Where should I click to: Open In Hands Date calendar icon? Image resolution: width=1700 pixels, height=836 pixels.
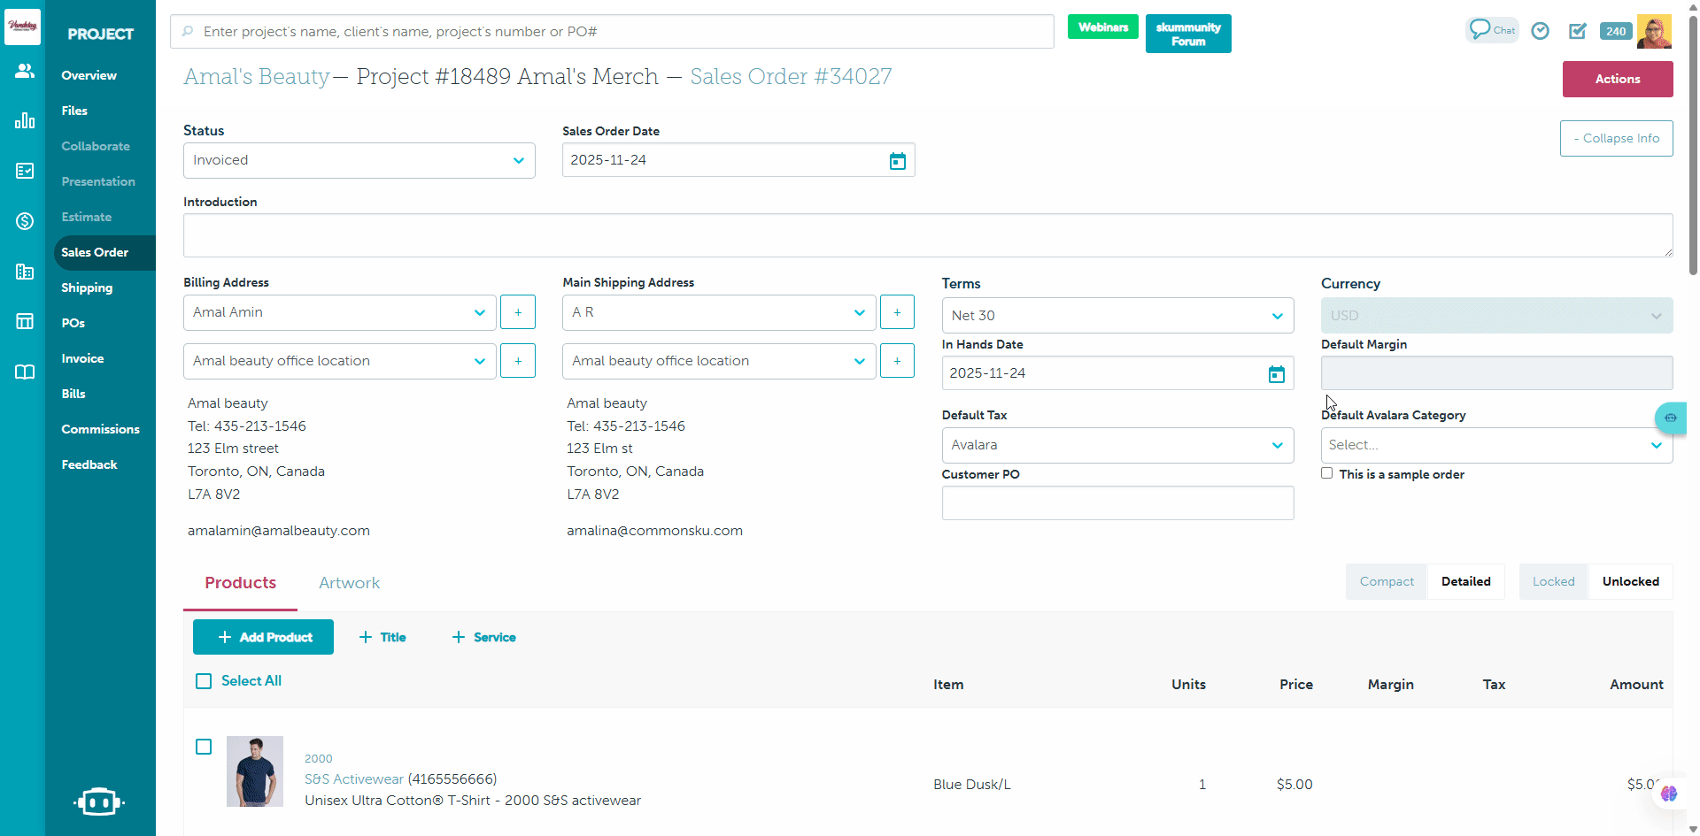tap(1276, 374)
